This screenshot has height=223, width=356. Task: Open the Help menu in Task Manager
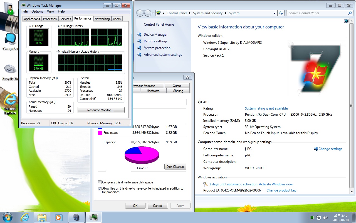pyautogui.click(x=61, y=11)
